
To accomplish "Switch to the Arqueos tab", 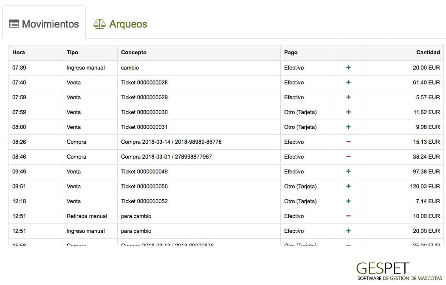I will pyautogui.click(x=120, y=24).
